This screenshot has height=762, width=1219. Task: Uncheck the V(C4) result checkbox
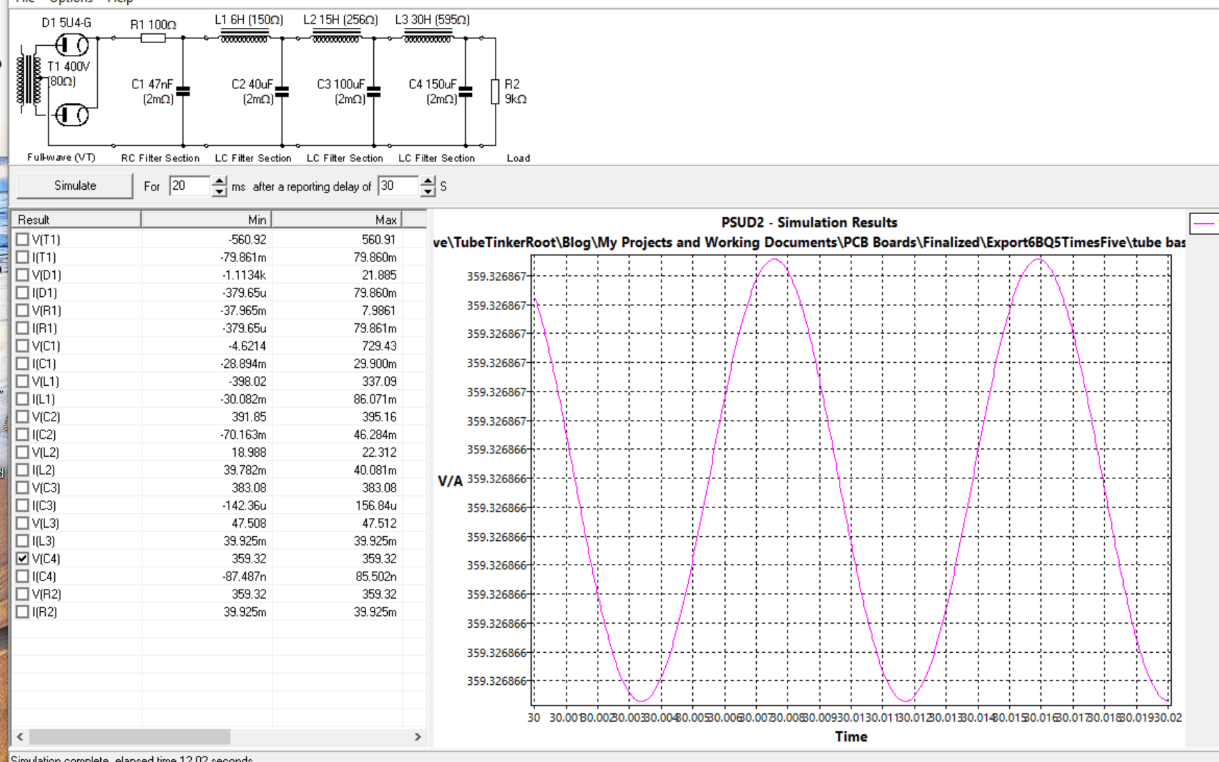pos(22,558)
